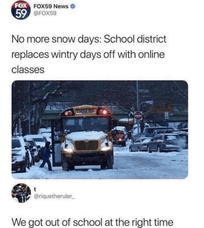Click the lit red flashing light on the bus roof
Screen dimensions: 204x228
(x=104, y=112)
